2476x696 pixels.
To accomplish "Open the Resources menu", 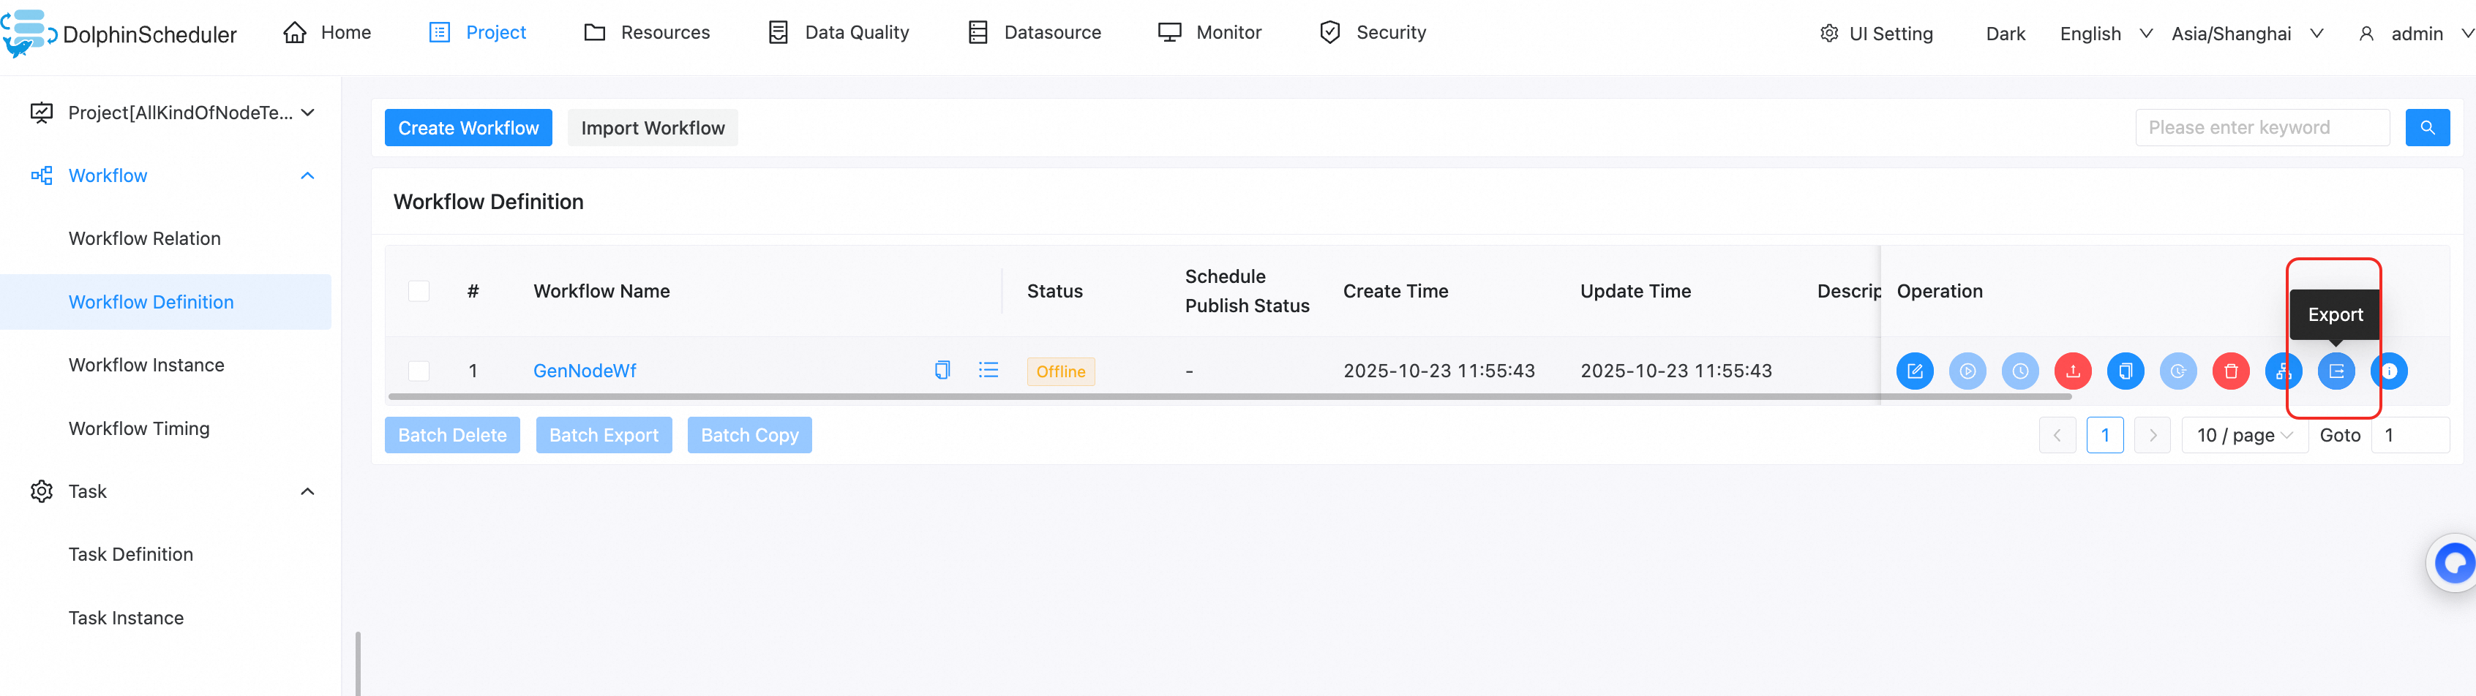I will point(647,33).
